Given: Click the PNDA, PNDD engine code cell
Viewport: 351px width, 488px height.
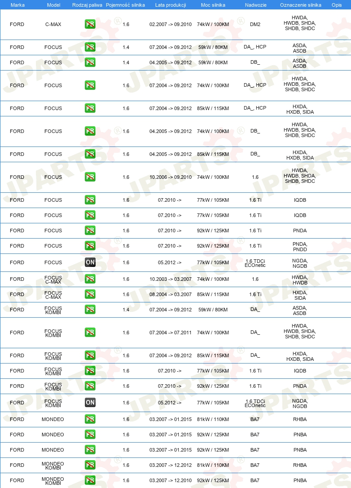Looking at the screenshot, I should pyautogui.click(x=300, y=247).
